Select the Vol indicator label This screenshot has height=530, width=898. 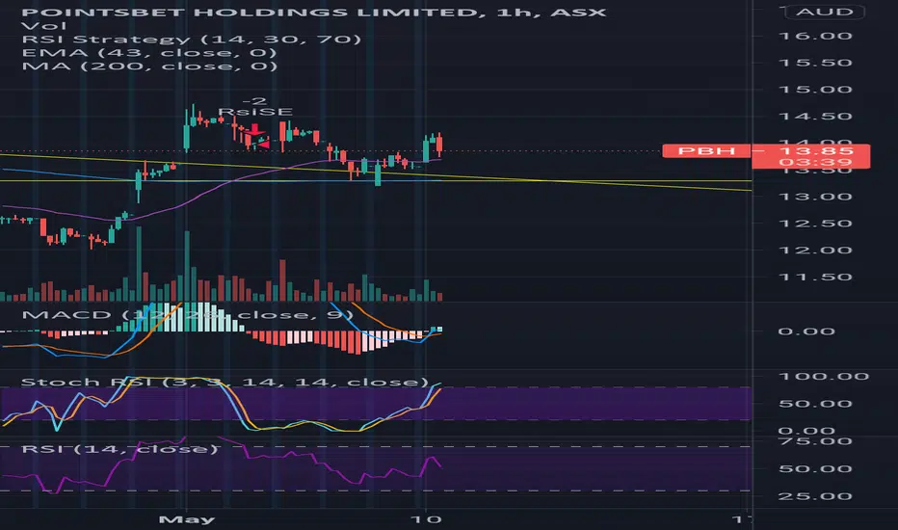43,26
